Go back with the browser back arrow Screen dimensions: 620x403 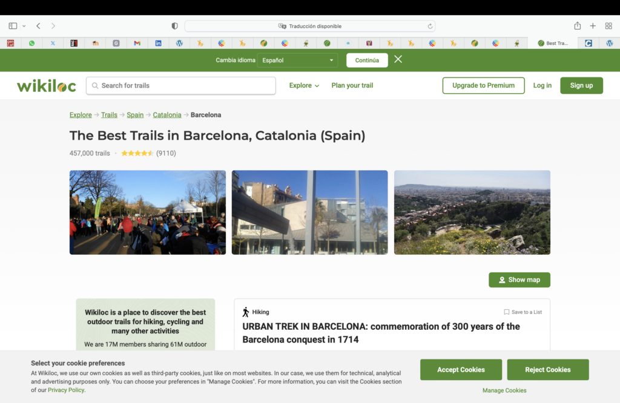38,26
